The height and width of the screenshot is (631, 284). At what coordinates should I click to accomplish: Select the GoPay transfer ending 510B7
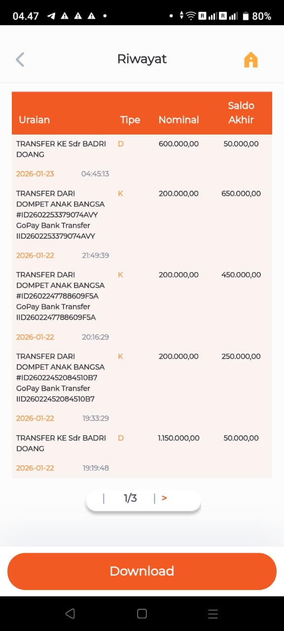coord(142,387)
